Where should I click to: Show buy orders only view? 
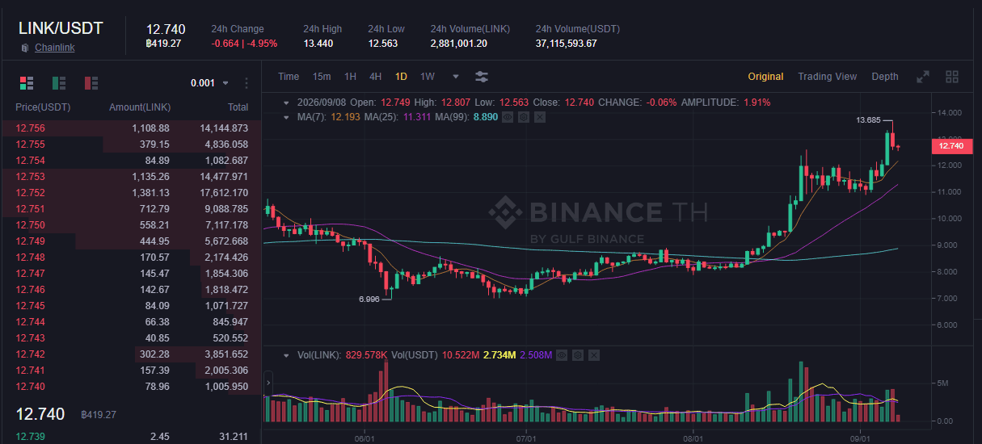click(59, 82)
